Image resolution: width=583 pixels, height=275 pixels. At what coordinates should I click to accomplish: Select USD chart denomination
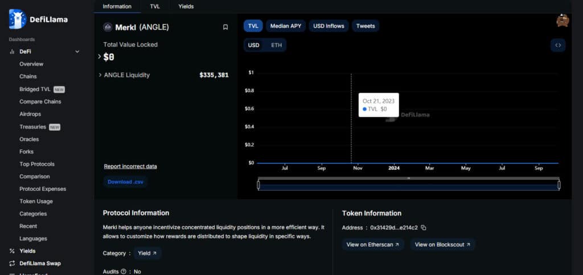[x=253, y=45]
